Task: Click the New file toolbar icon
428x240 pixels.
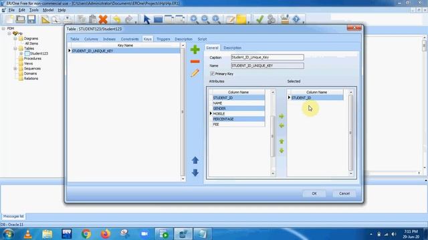Action: coord(9,19)
